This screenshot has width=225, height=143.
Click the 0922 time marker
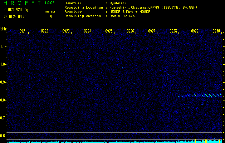click(x=44, y=31)
